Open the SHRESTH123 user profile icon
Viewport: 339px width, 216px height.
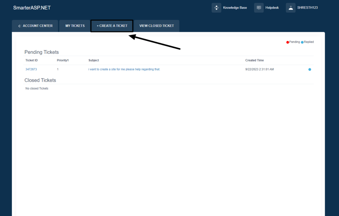[x=290, y=8]
